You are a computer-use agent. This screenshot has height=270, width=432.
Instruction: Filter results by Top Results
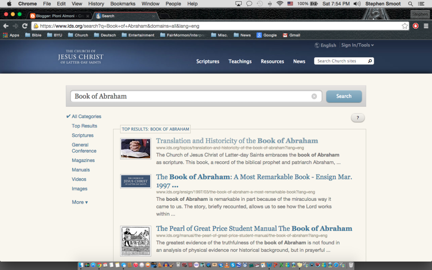(84, 126)
